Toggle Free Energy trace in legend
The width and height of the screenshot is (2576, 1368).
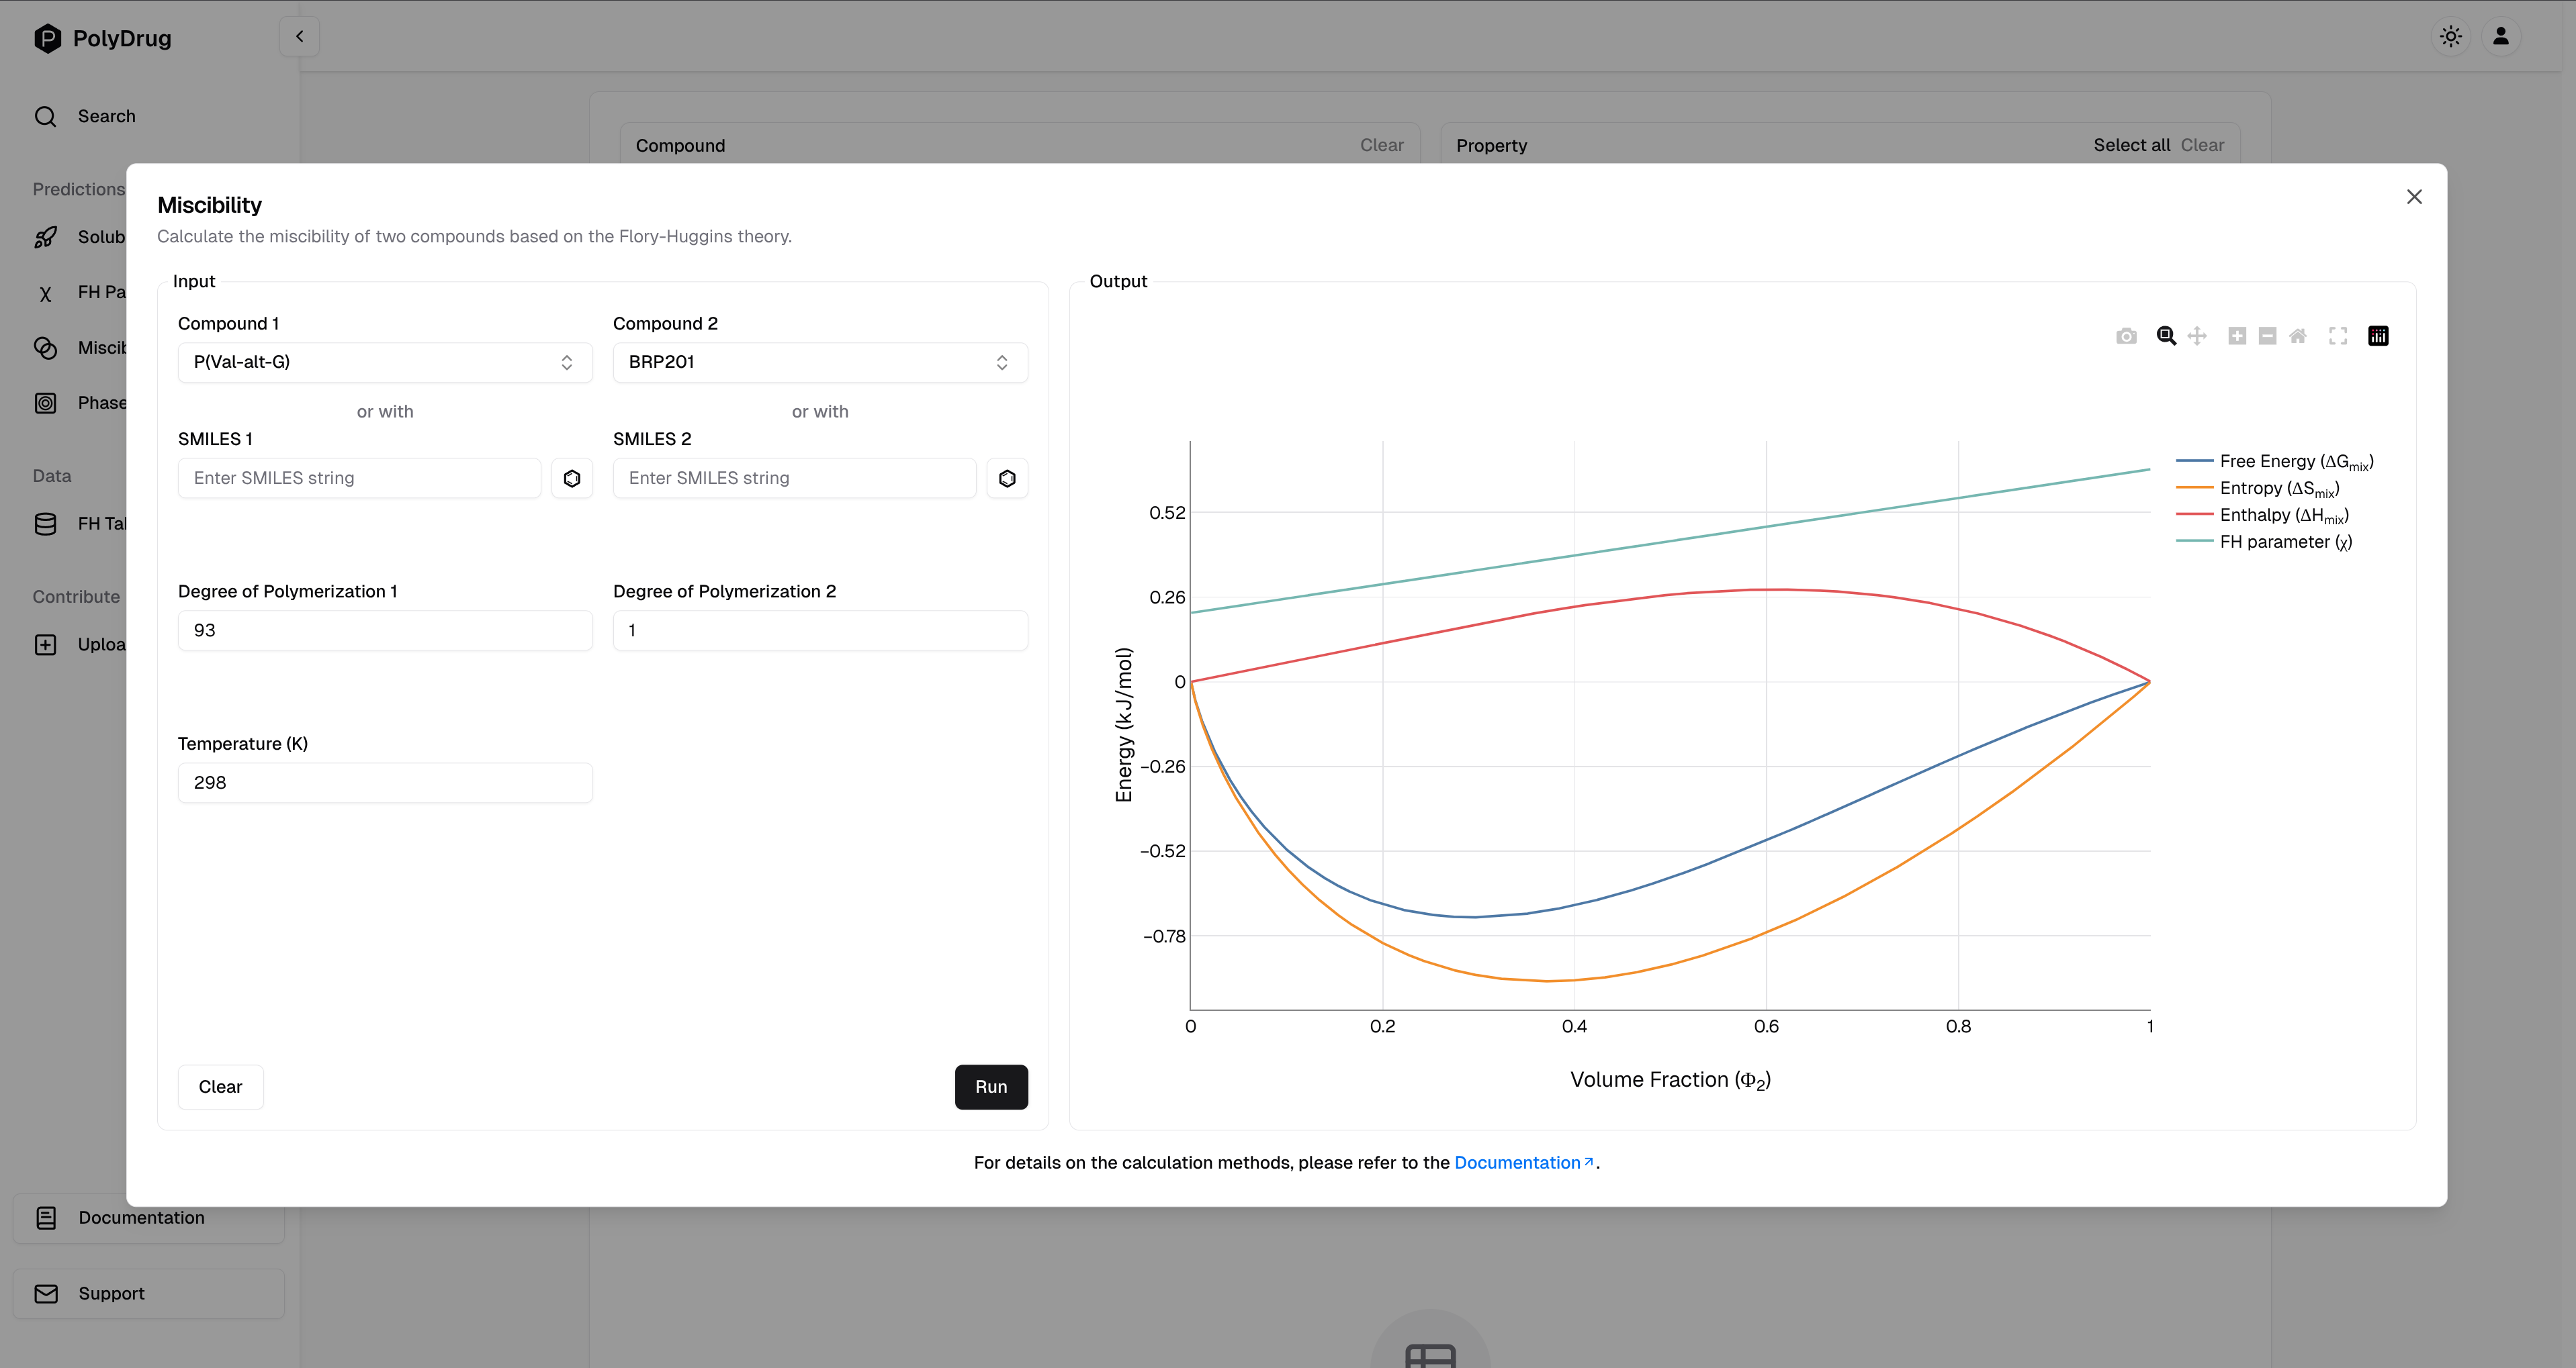point(2295,462)
